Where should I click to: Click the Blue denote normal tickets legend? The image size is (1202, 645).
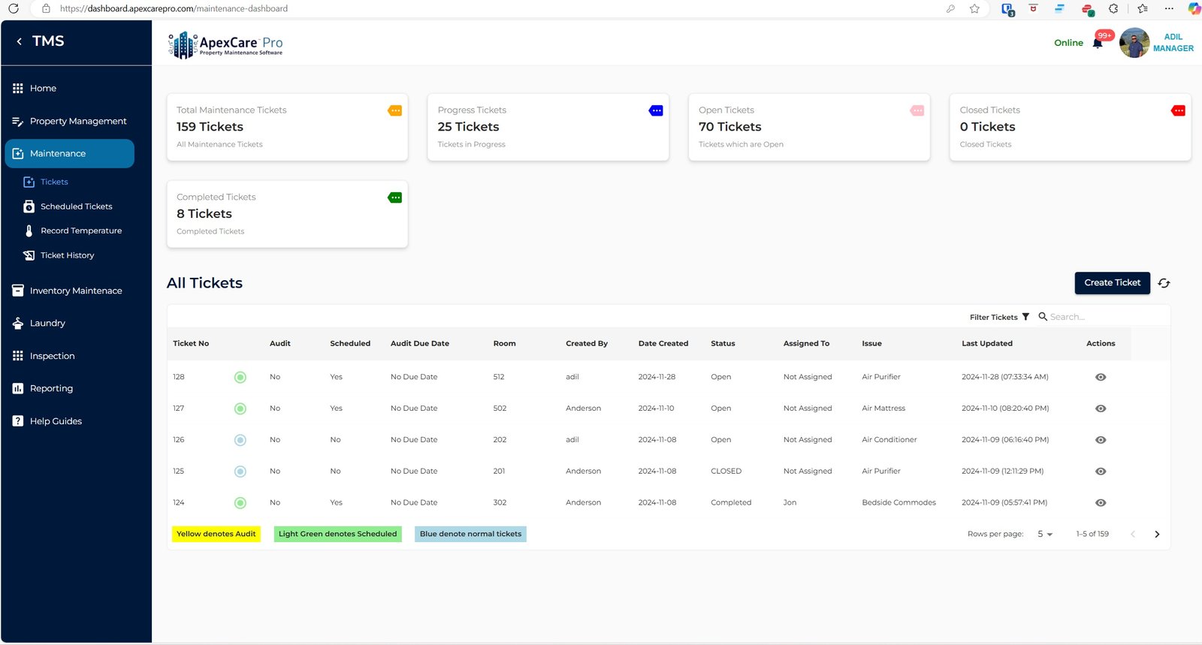pyautogui.click(x=470, y=534)
